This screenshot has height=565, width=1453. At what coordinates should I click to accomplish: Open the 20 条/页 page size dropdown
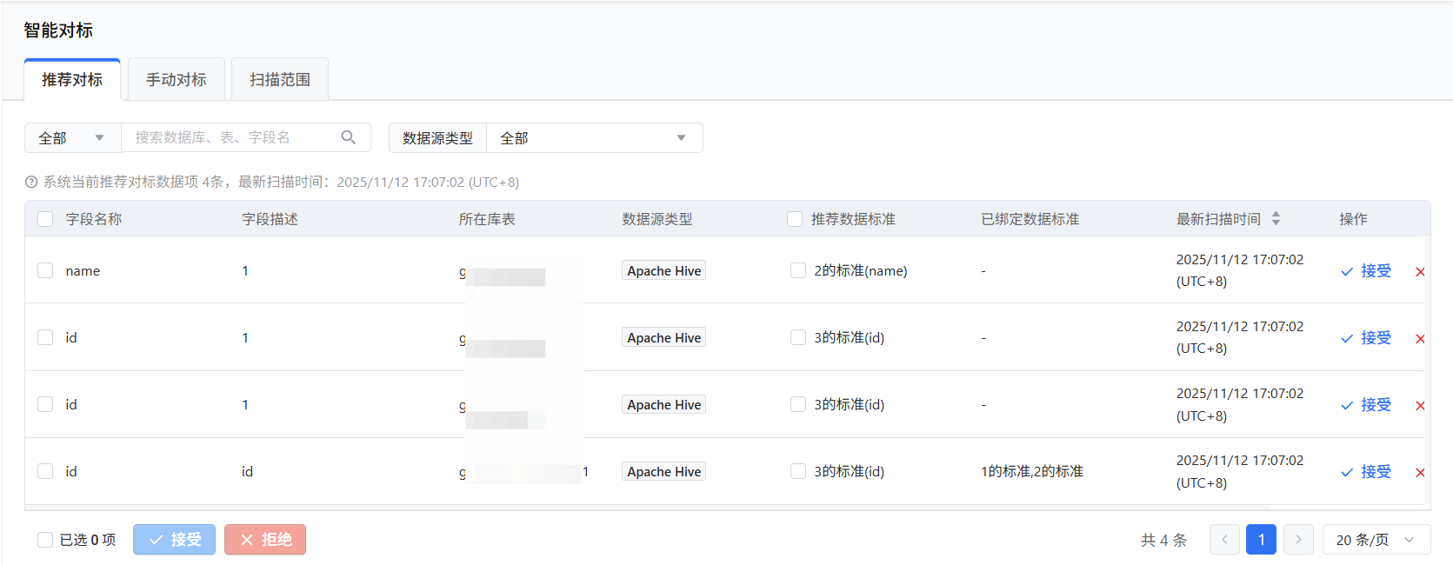(x=1376, y=540)
